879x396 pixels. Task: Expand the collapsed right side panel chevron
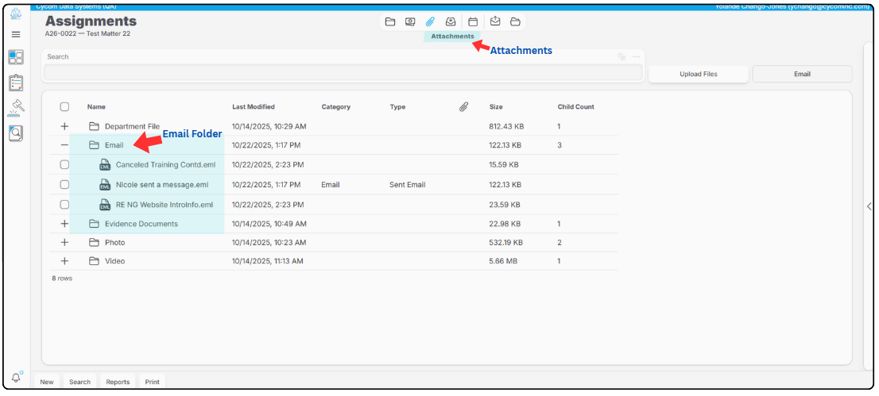(x=869, y=206)
